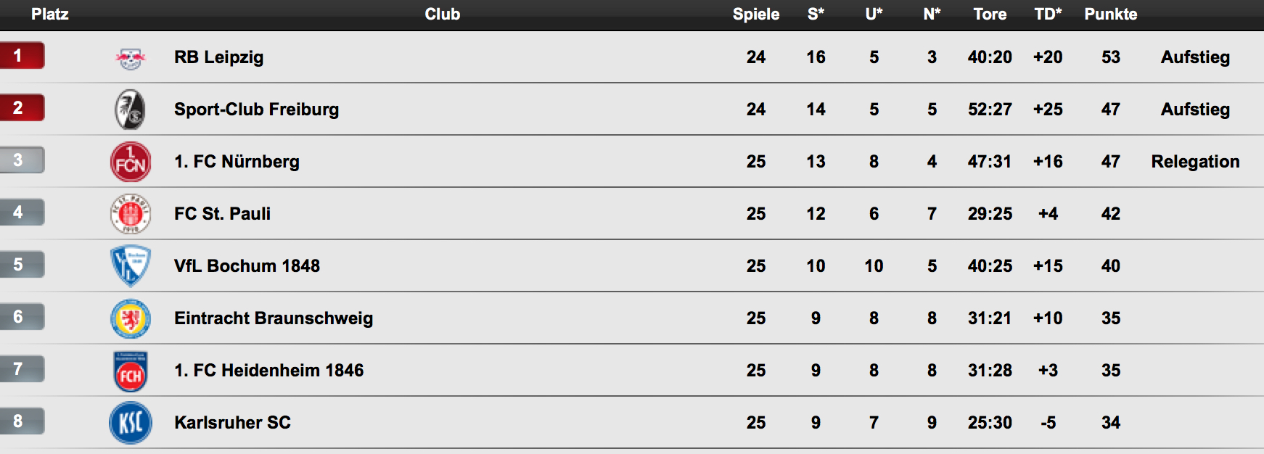Sort by the Tore column header
The width and height of the screenshot is (1264, 454).
coord(990,14)
